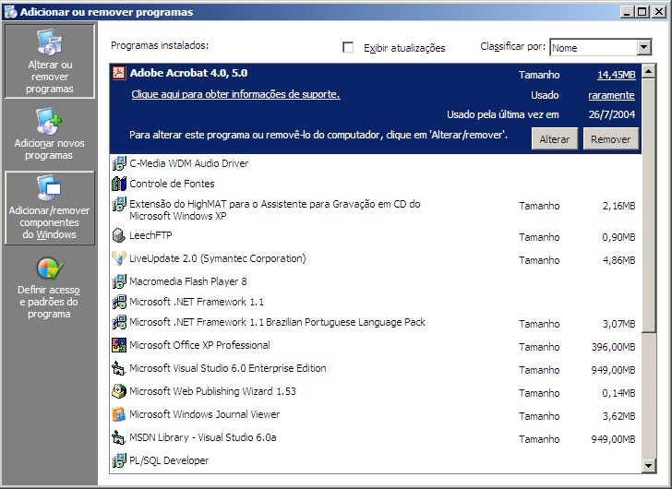Viewport: 672px width, 489px height.
Task: Click the Windows Journal Viewer icon
Action: click(x=119, y=414)
